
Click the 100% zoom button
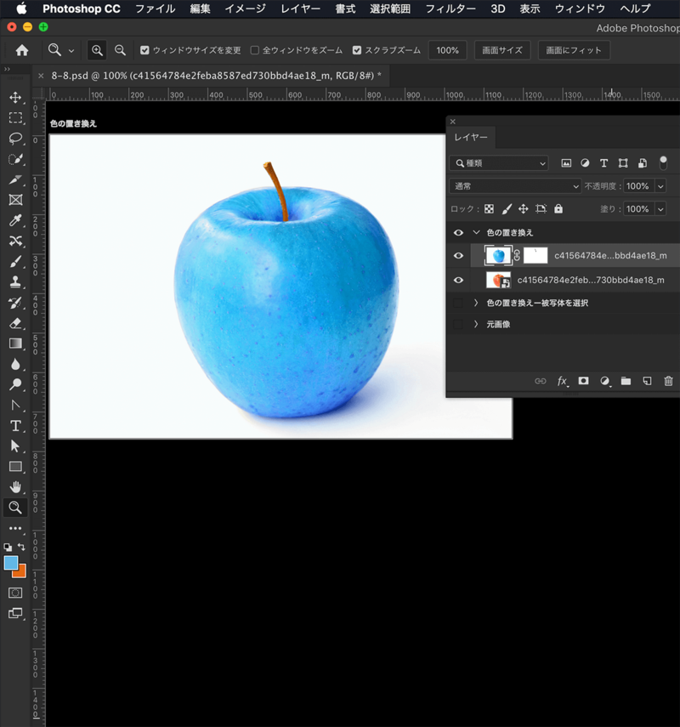click(447, 50)
